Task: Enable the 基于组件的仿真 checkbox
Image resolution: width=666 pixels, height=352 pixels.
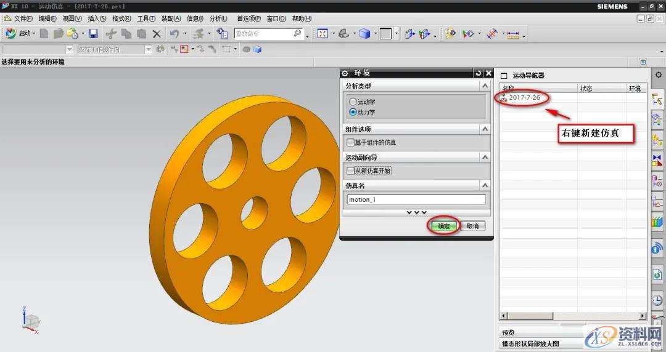Action: 350,143
